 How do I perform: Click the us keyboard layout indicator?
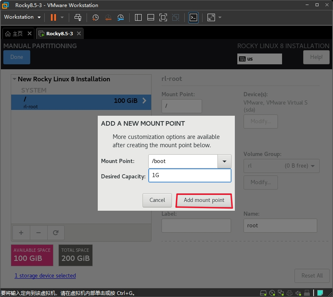click(x=260, y=59)
